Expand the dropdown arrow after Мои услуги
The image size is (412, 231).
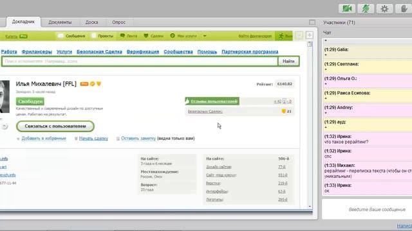click(205, 36)
